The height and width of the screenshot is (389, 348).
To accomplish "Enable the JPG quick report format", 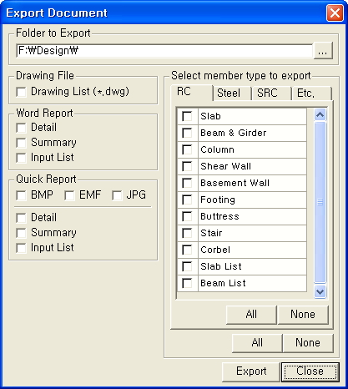I will [x=117, y=195].
